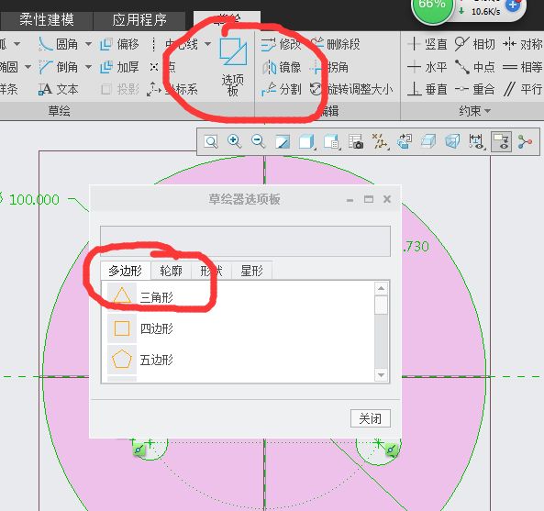Apply the 水平 horizontal constraint

427,67
